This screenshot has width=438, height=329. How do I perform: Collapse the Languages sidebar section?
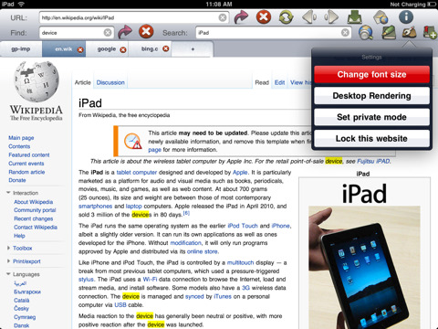click(x=8, y=274)
